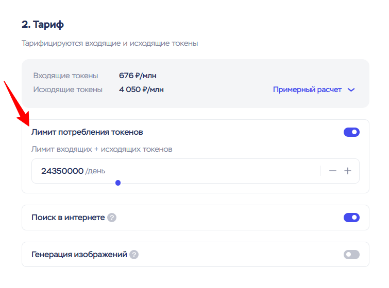Enable the image generation toggle

tap(351, 255)
